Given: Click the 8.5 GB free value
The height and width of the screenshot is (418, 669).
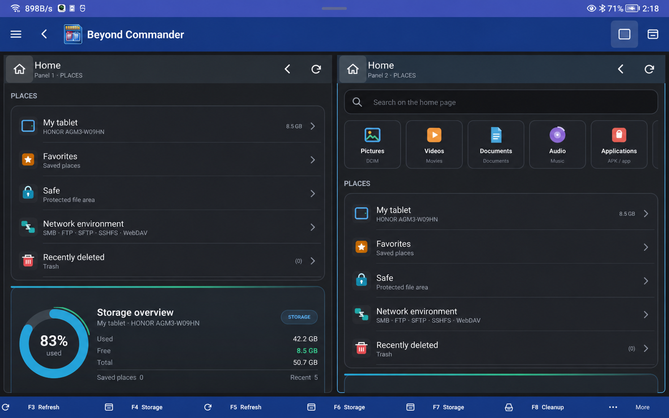Looking at the screenshot, I should click(x=307, y=351).
